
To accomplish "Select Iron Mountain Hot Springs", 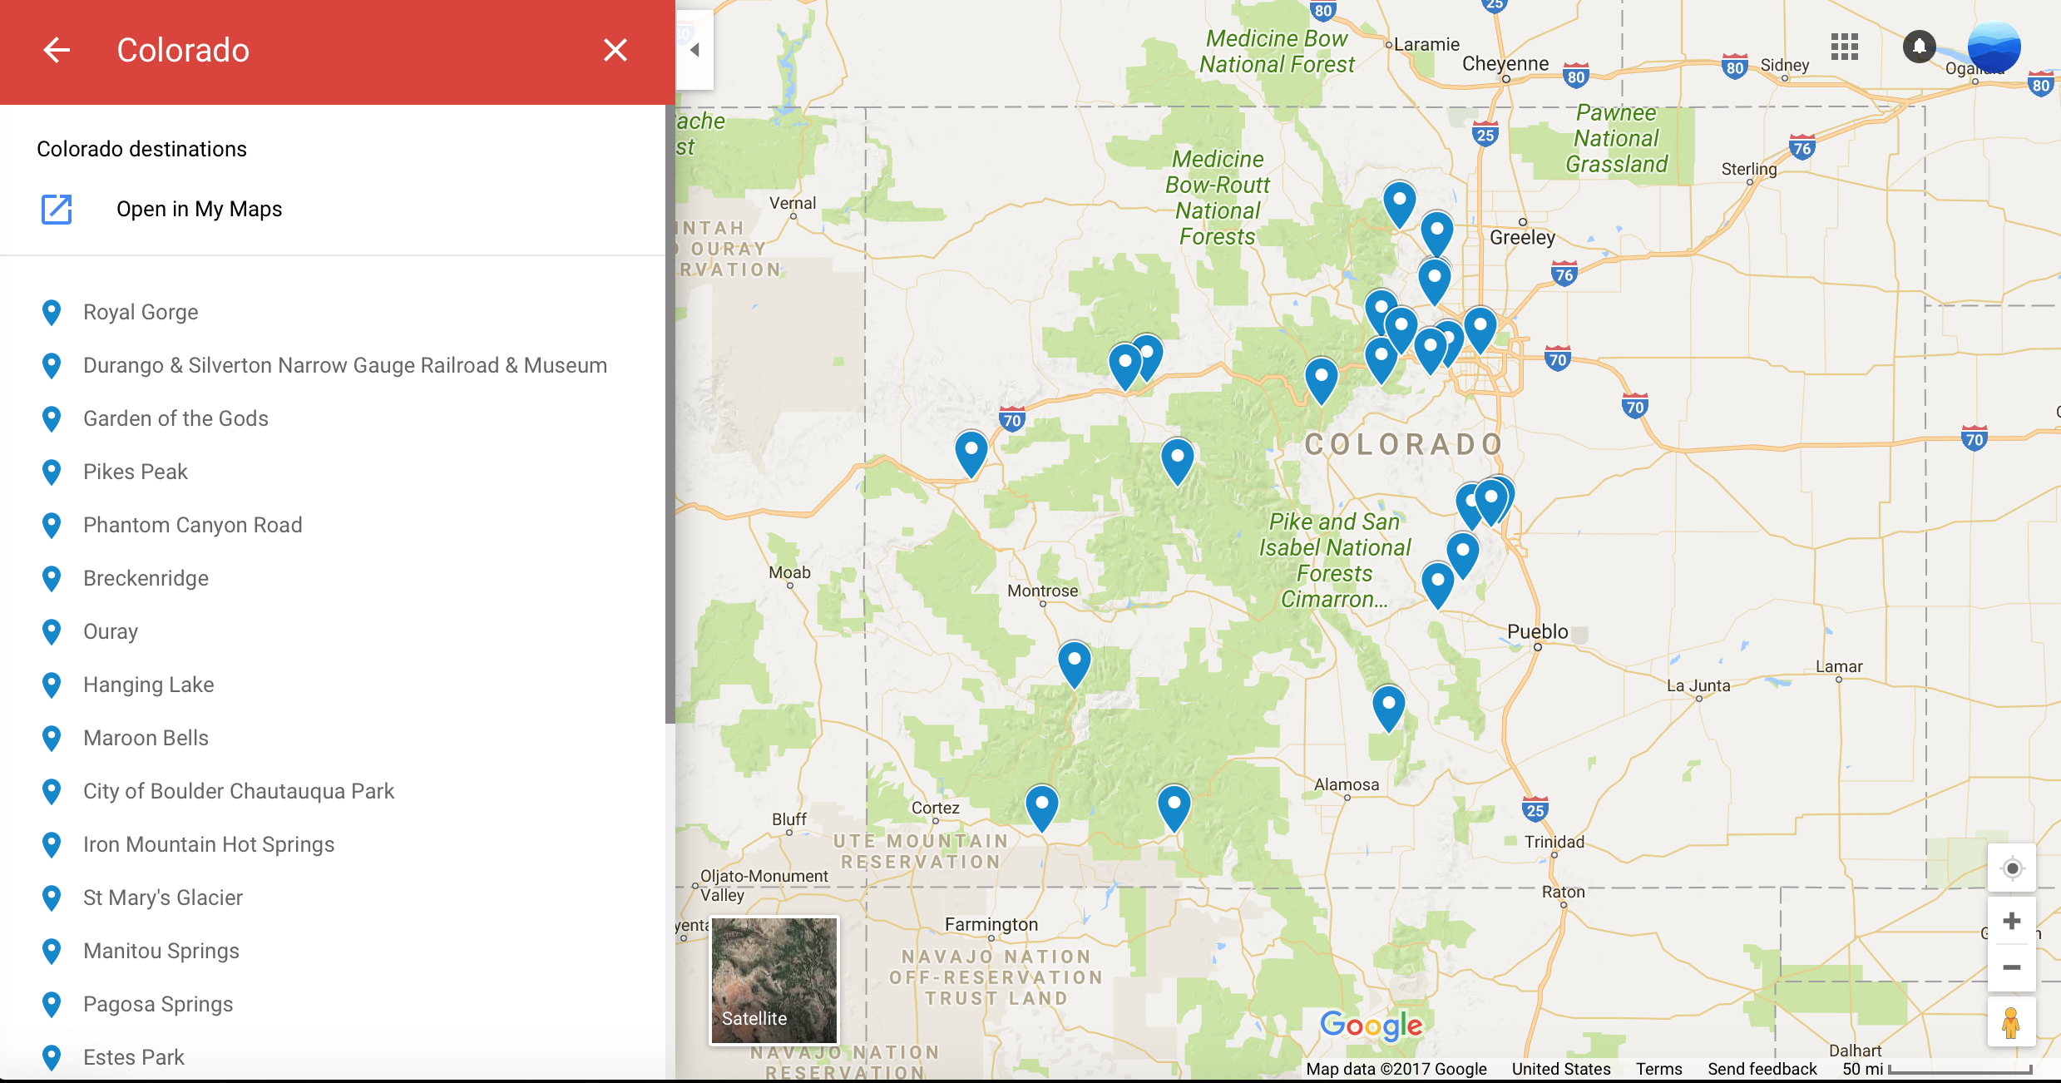I will coord(209,844).
